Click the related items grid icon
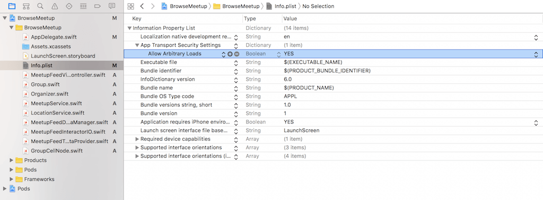 click(130, 6)
